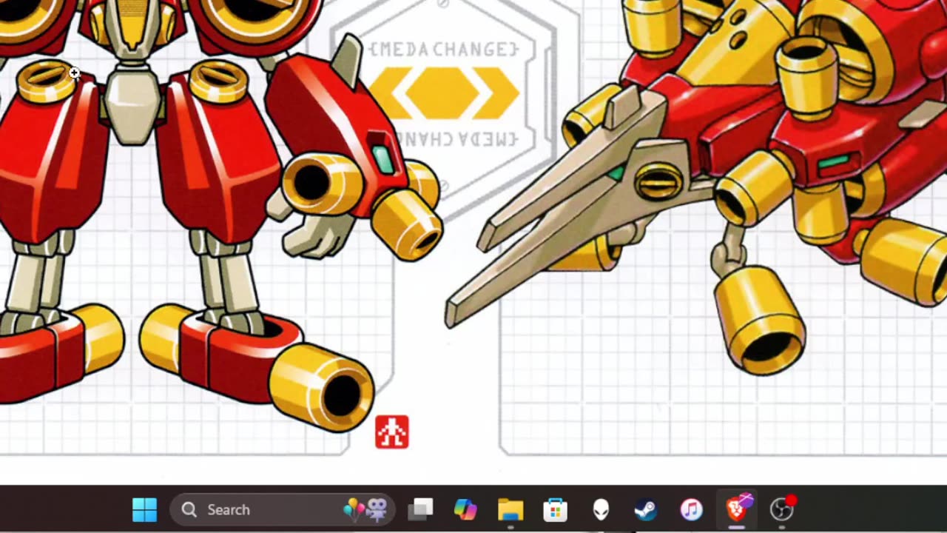Screen dimensions: 947x533
Task: Click the red humanoid mode icon
Action: pyautogui.click(x=392, y=432)
